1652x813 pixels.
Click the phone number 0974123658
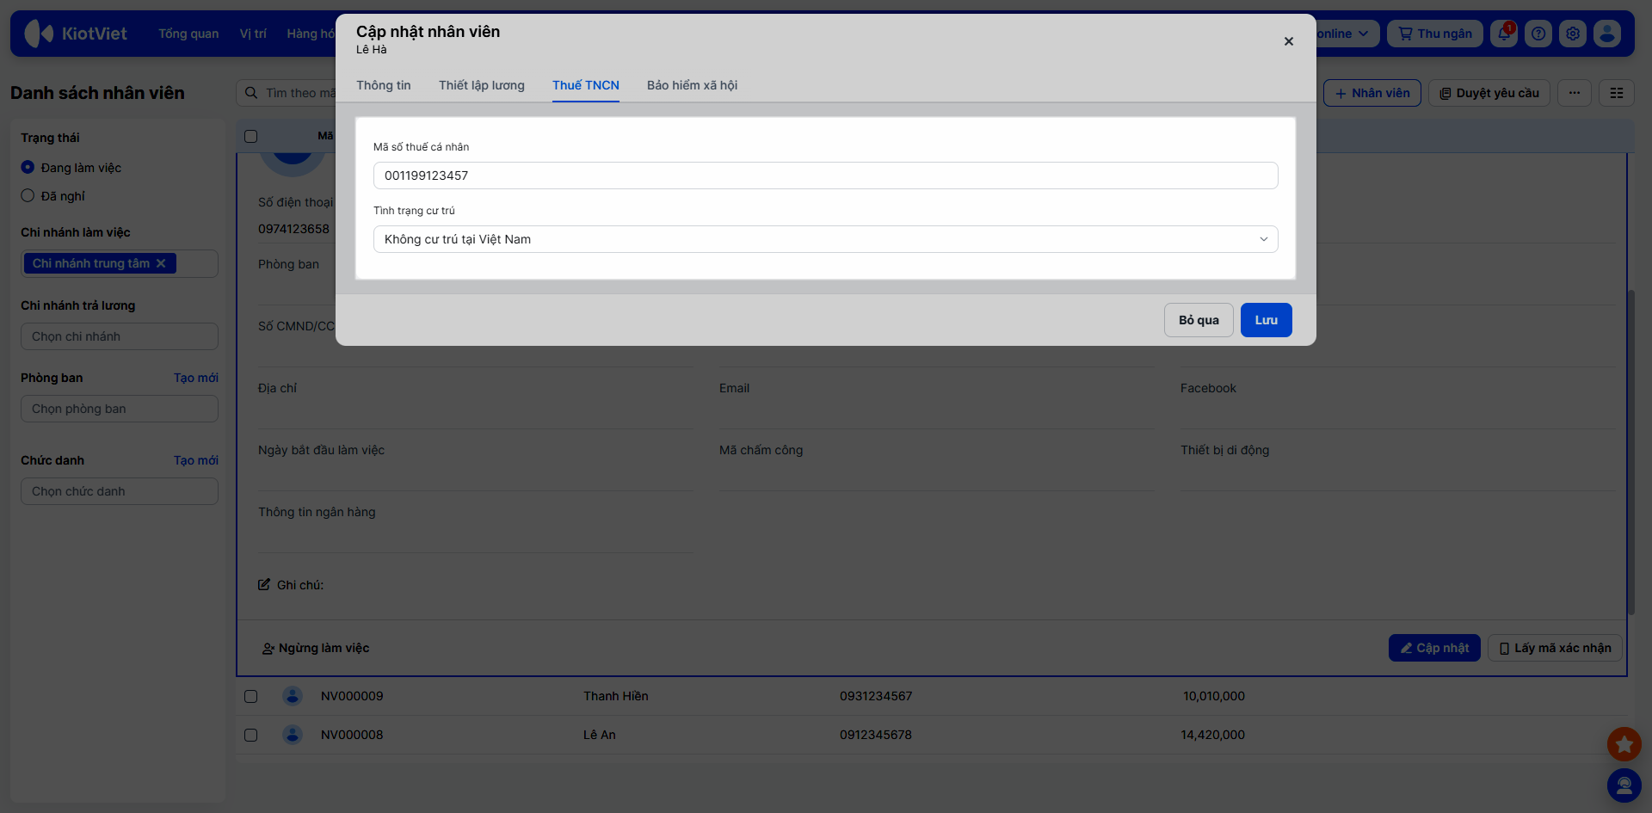(293, 229)
